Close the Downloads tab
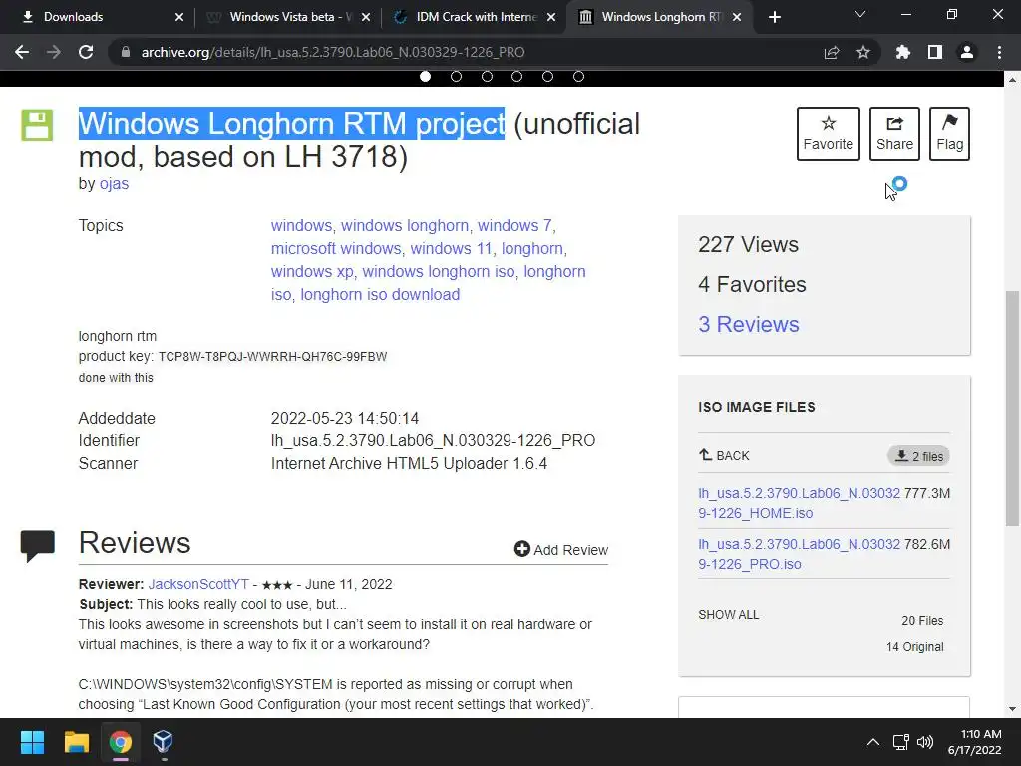The width and height of the screenshot is (1021, 766). (x=179, y=17)
